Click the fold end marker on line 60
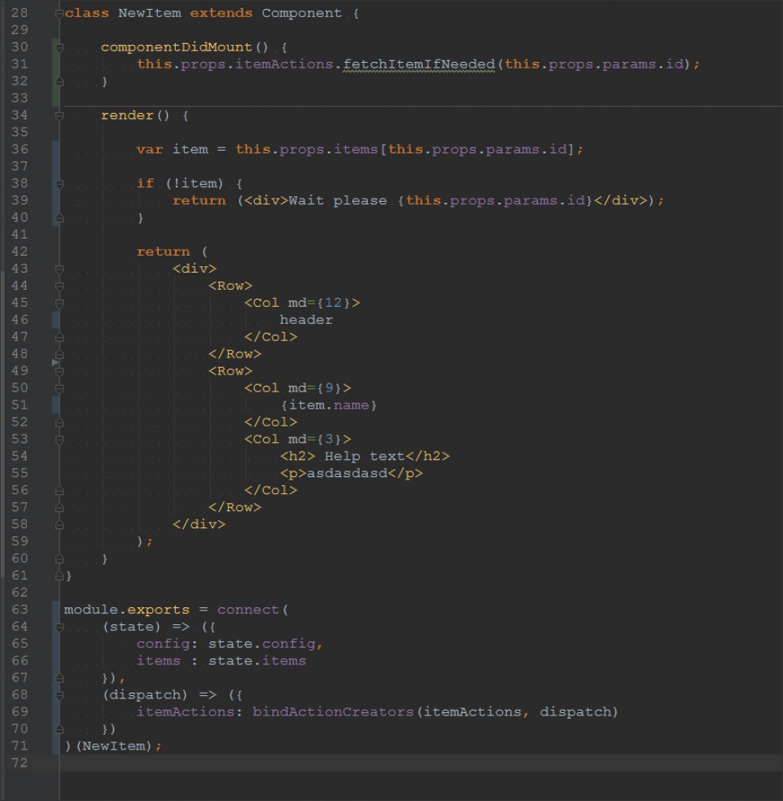Screen dimensions: 783x801 [59, 559]
